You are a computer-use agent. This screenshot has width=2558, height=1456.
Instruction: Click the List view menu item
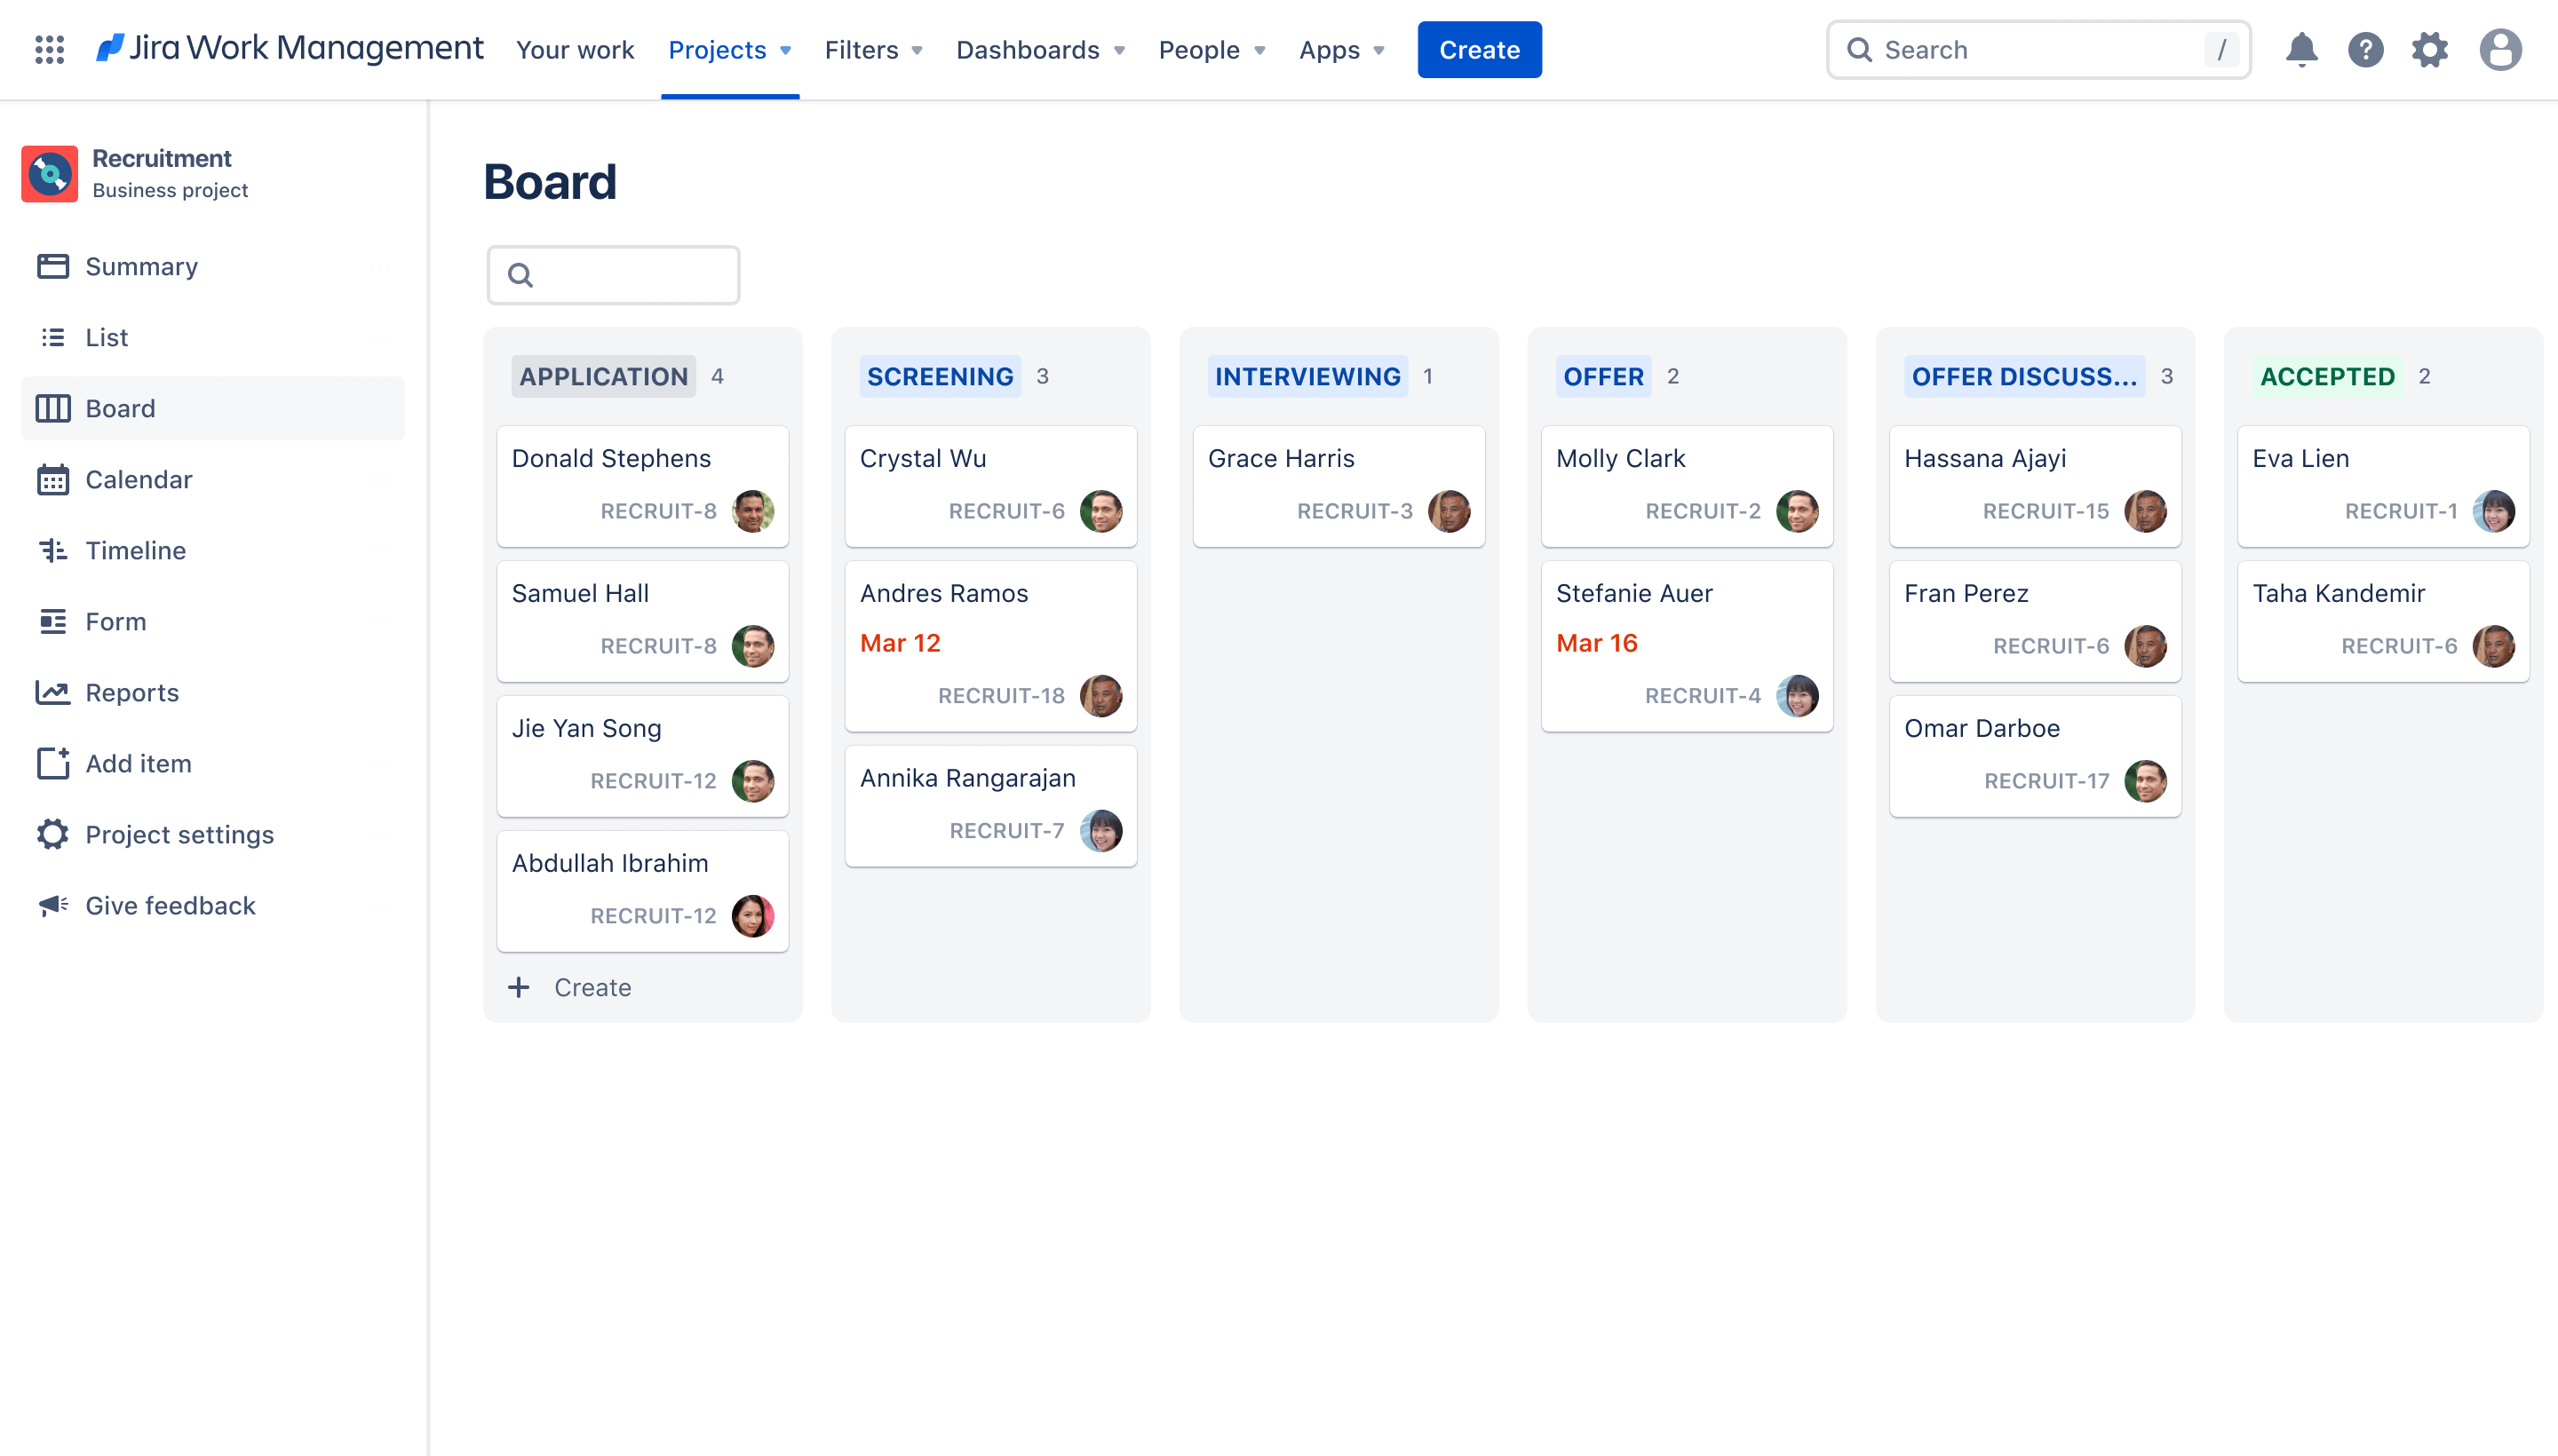pyautogui.click(x=107, y=336)
